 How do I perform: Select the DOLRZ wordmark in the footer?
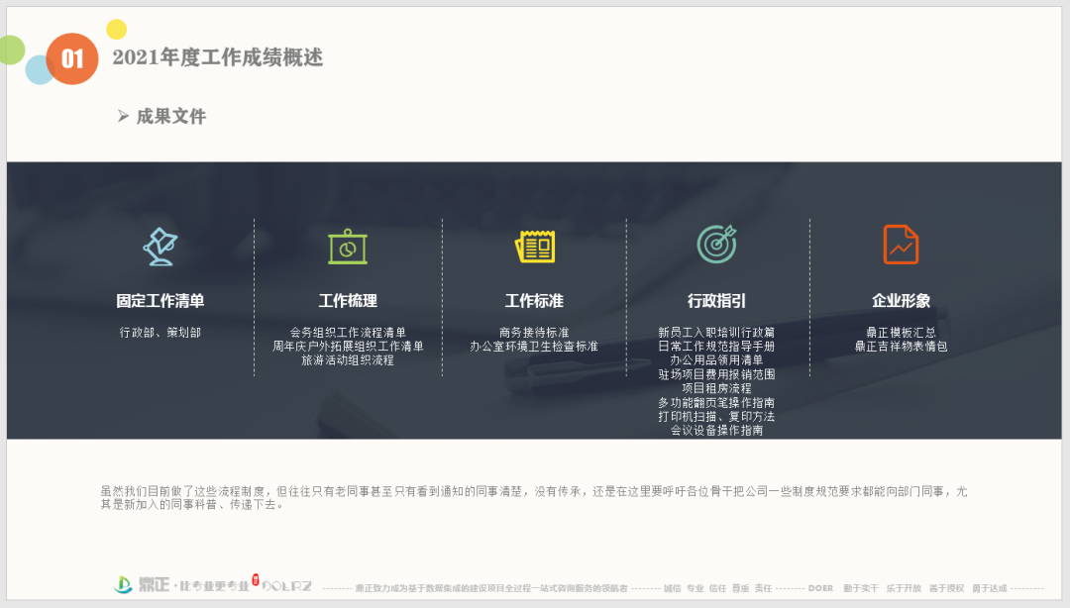pyautogui.click(x=286, y=586)
